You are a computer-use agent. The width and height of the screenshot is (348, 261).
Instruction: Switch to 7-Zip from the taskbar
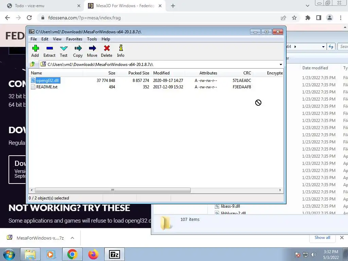tap(115, 254)
